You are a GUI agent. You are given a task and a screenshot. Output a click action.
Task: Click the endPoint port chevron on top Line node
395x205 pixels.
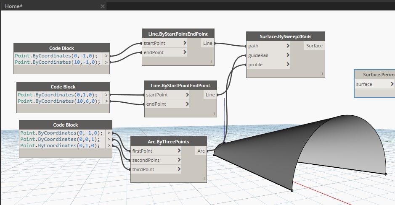185,52
